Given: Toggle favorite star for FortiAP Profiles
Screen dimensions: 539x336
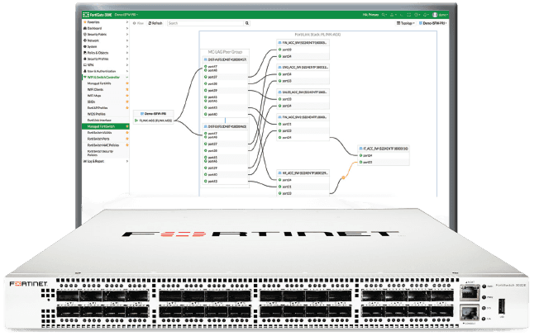Looking at the screenshot, I should click(126, 108).
